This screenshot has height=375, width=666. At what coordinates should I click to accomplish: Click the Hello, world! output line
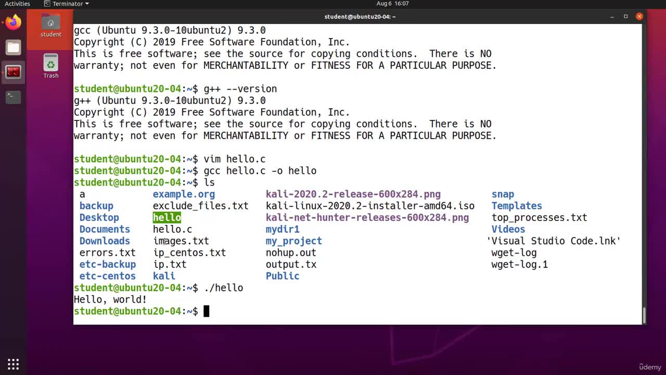tap(110, 299)
